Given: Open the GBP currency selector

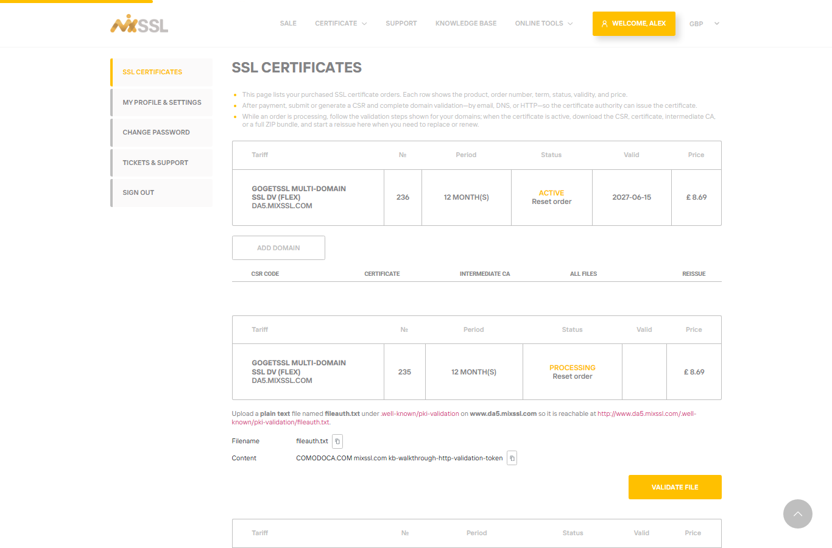Looking at the screenshot, I should click(x=704, y=24).
